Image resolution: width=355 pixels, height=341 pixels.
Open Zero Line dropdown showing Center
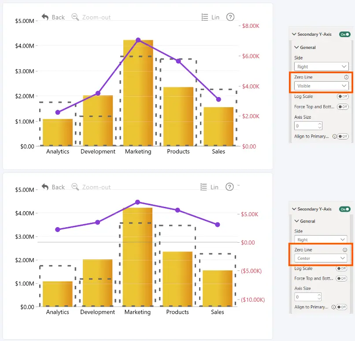point(321,258)
